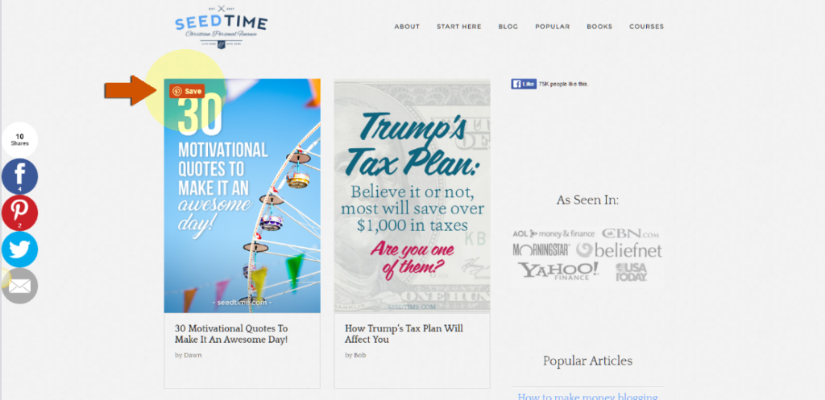Open the Books page from the navigation
The width and height of the screenshot is (825, 400).
(x=599, y=27)
